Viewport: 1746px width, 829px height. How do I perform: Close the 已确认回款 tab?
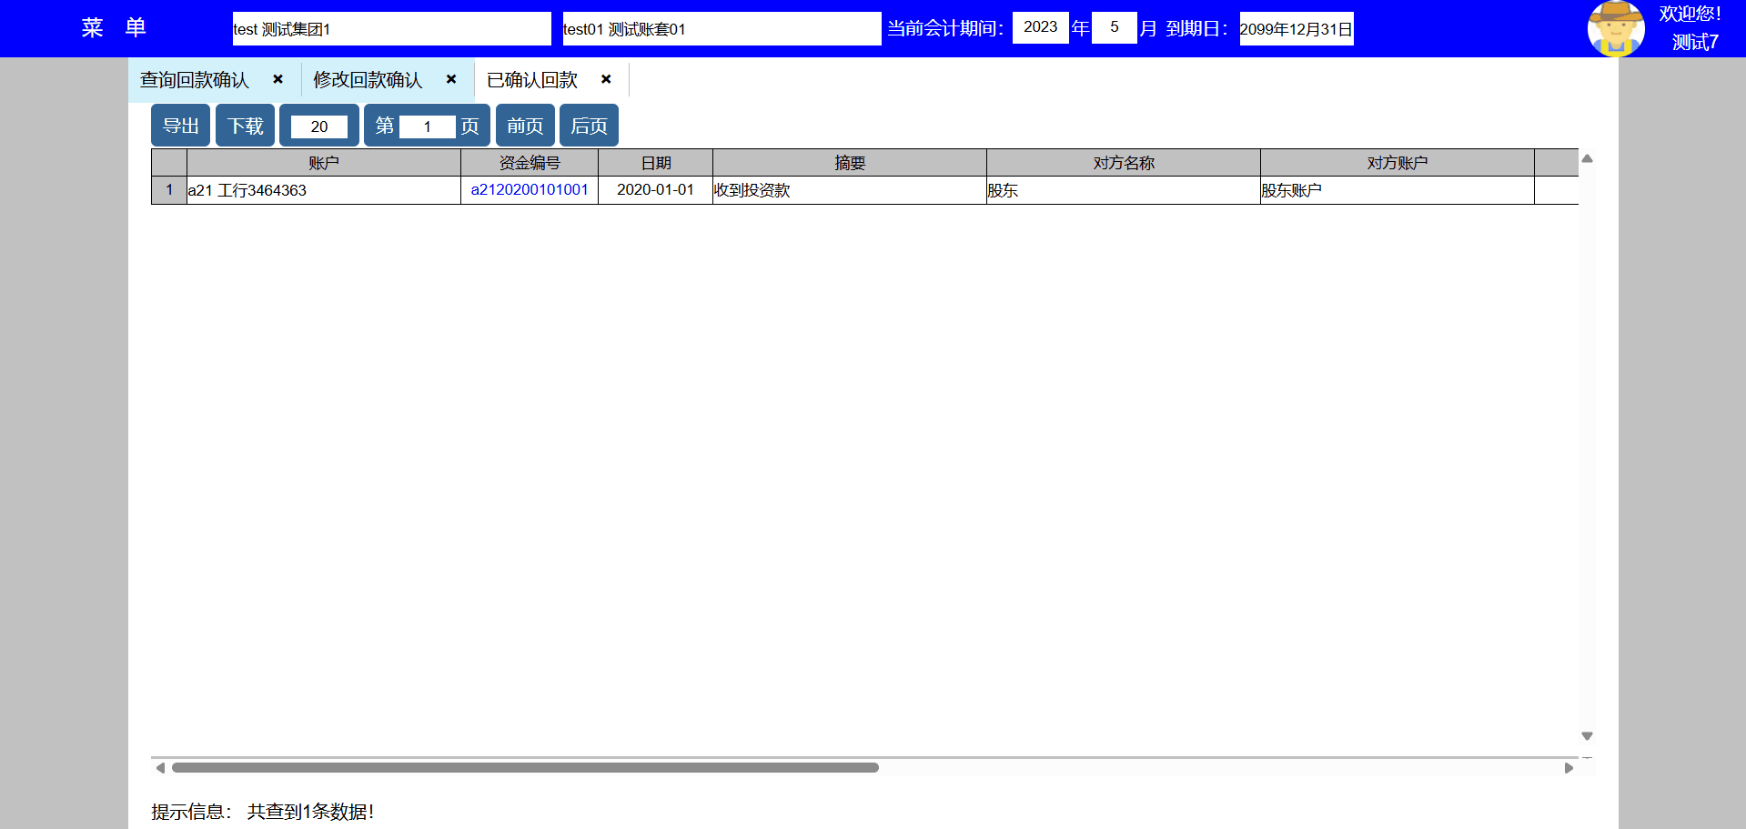click(606, 79)
